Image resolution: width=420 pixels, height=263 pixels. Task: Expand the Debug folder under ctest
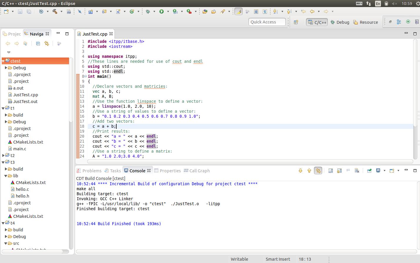pos(6,68)
